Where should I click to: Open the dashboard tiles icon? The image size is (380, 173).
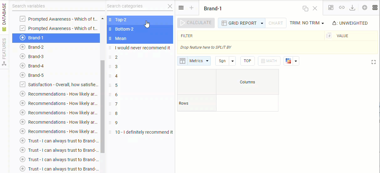tap(331, 8)
